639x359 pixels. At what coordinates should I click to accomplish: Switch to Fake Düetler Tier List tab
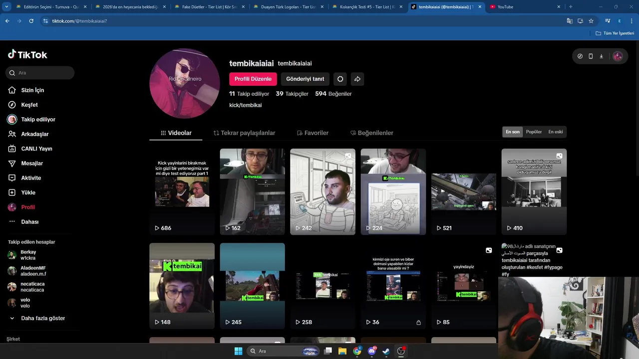(x=210, y=7)
